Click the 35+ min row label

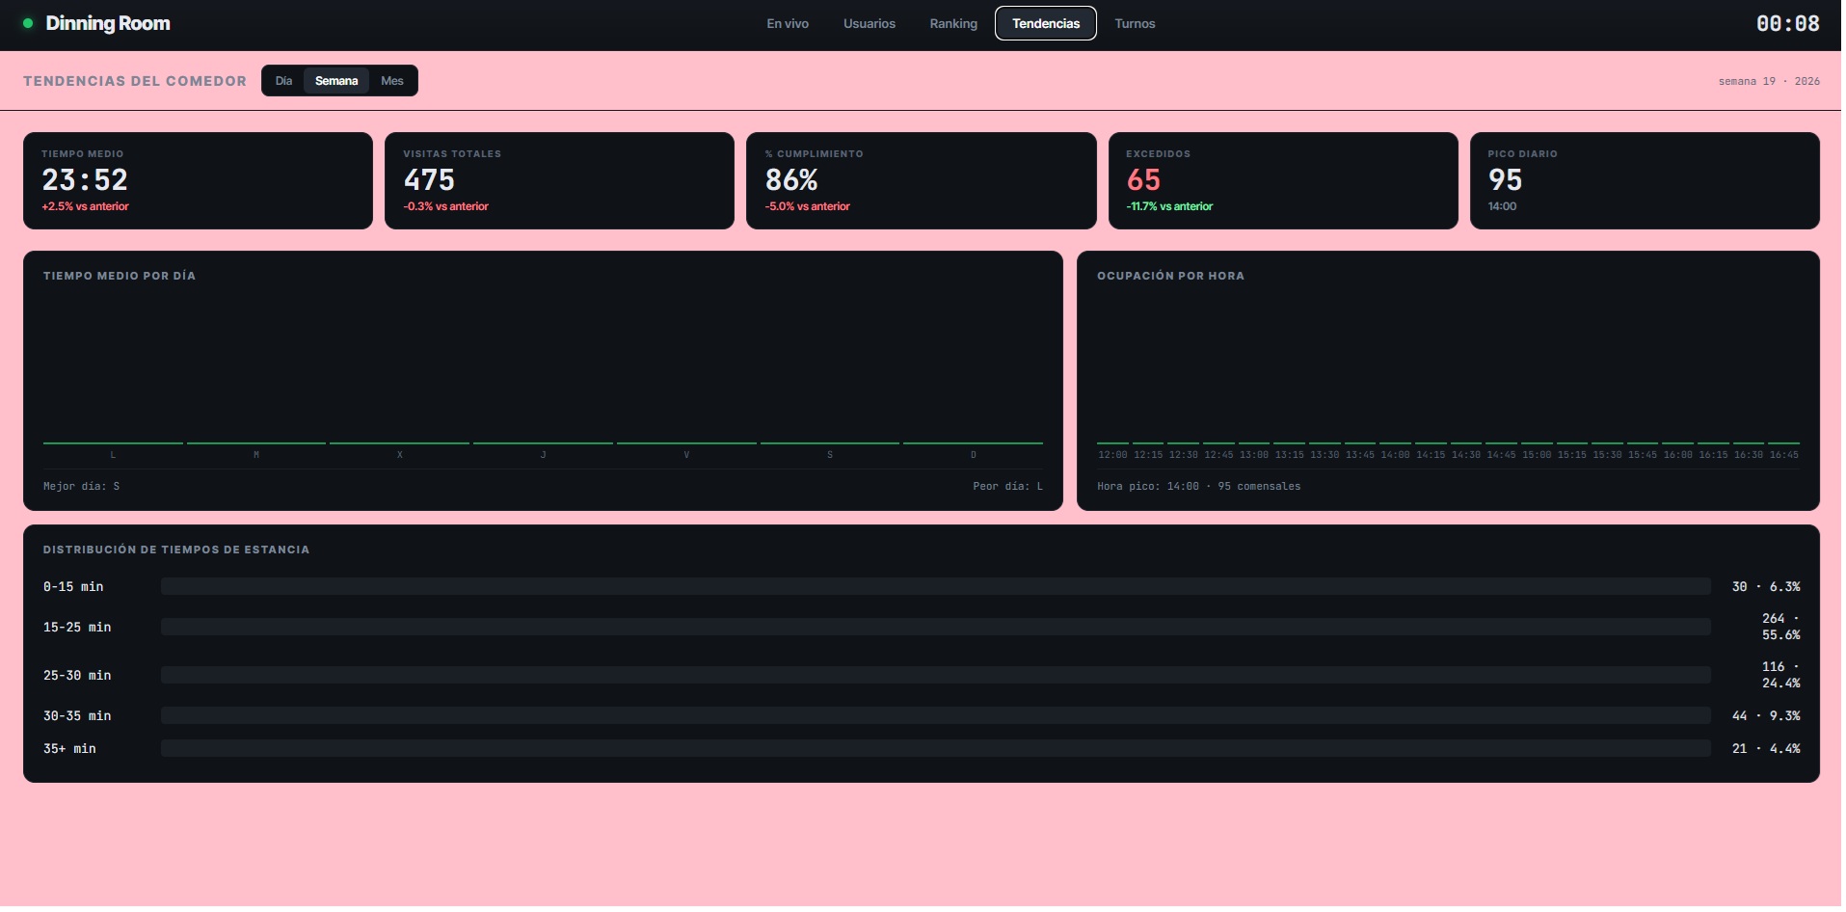coord(70,749)
